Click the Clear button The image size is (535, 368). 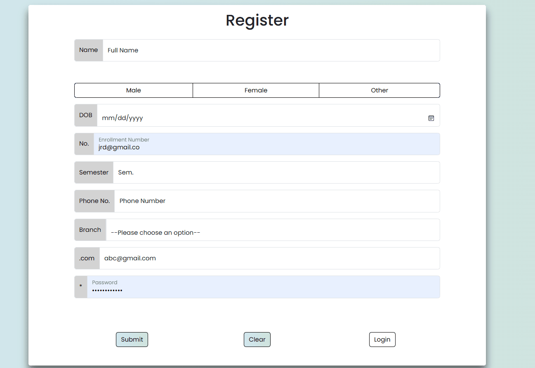click(x=257, y=340)
